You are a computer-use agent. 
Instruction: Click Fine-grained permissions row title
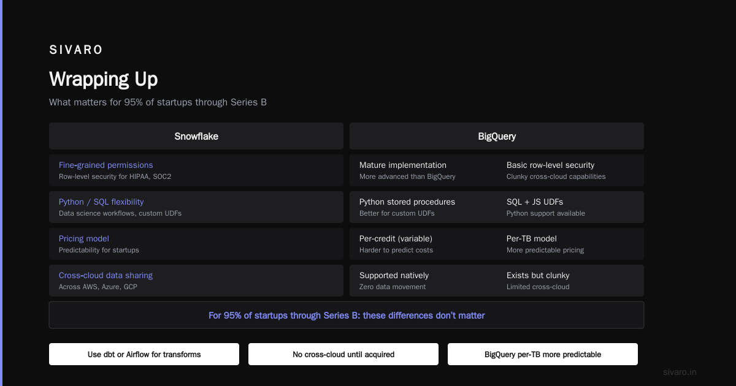pos(105,165)
